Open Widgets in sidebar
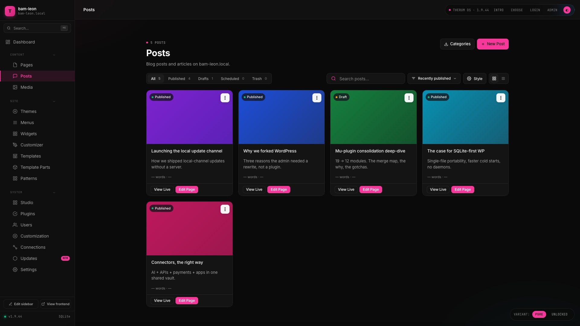 (x=37, y=134)
